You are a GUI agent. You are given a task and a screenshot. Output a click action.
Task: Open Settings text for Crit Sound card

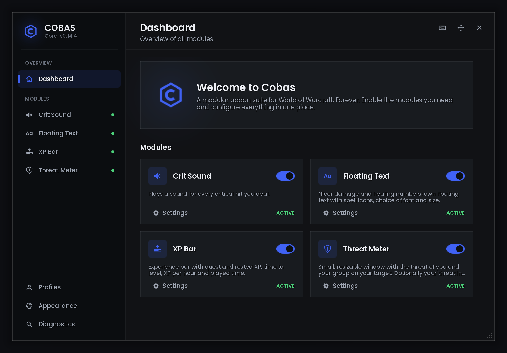pyautogui.click(x=175, y=213)
